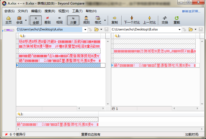Select the third-row red text in the right pane
The height and width of the screenshot is (139, 206).
154,51
